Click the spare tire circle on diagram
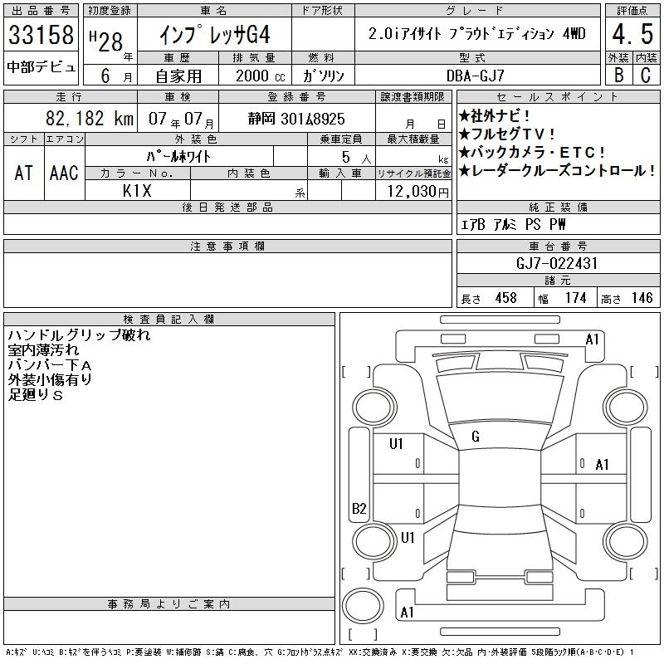The image size is (664, 664). pos(363,606)
